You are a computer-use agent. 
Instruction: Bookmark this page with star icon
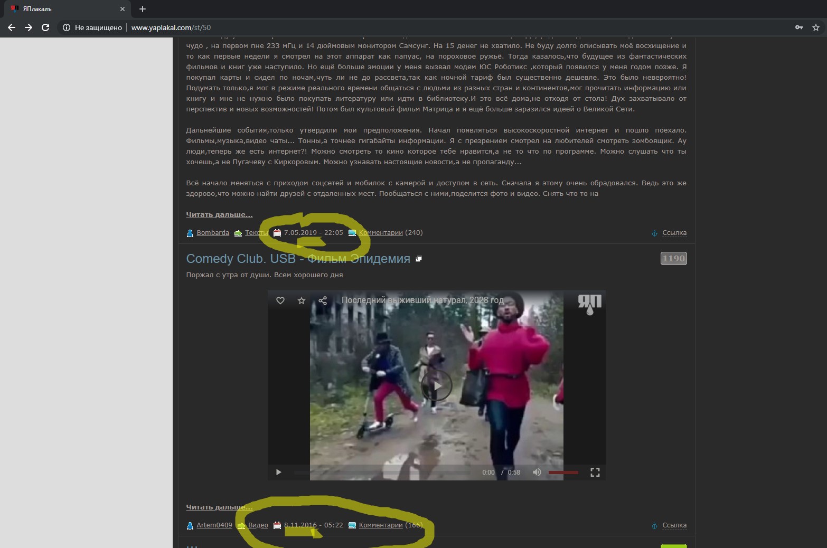tap(815, 27)
